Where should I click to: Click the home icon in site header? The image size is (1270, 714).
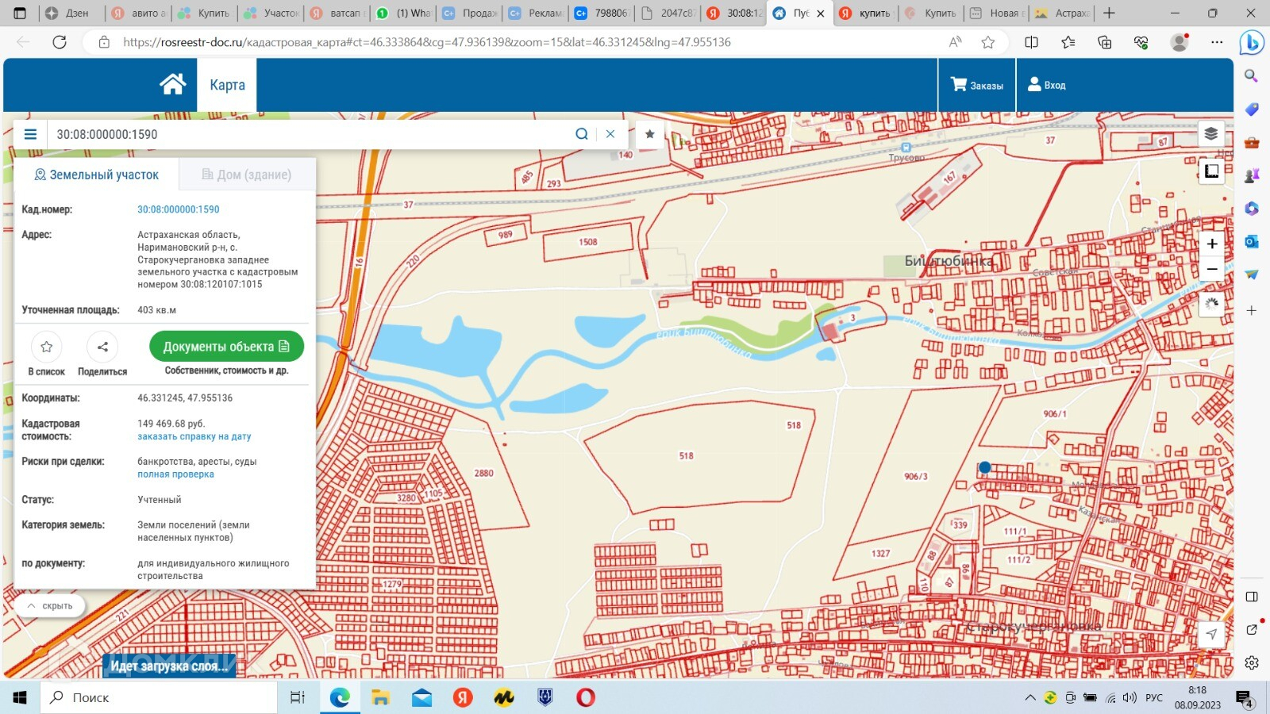coord(172,84)
